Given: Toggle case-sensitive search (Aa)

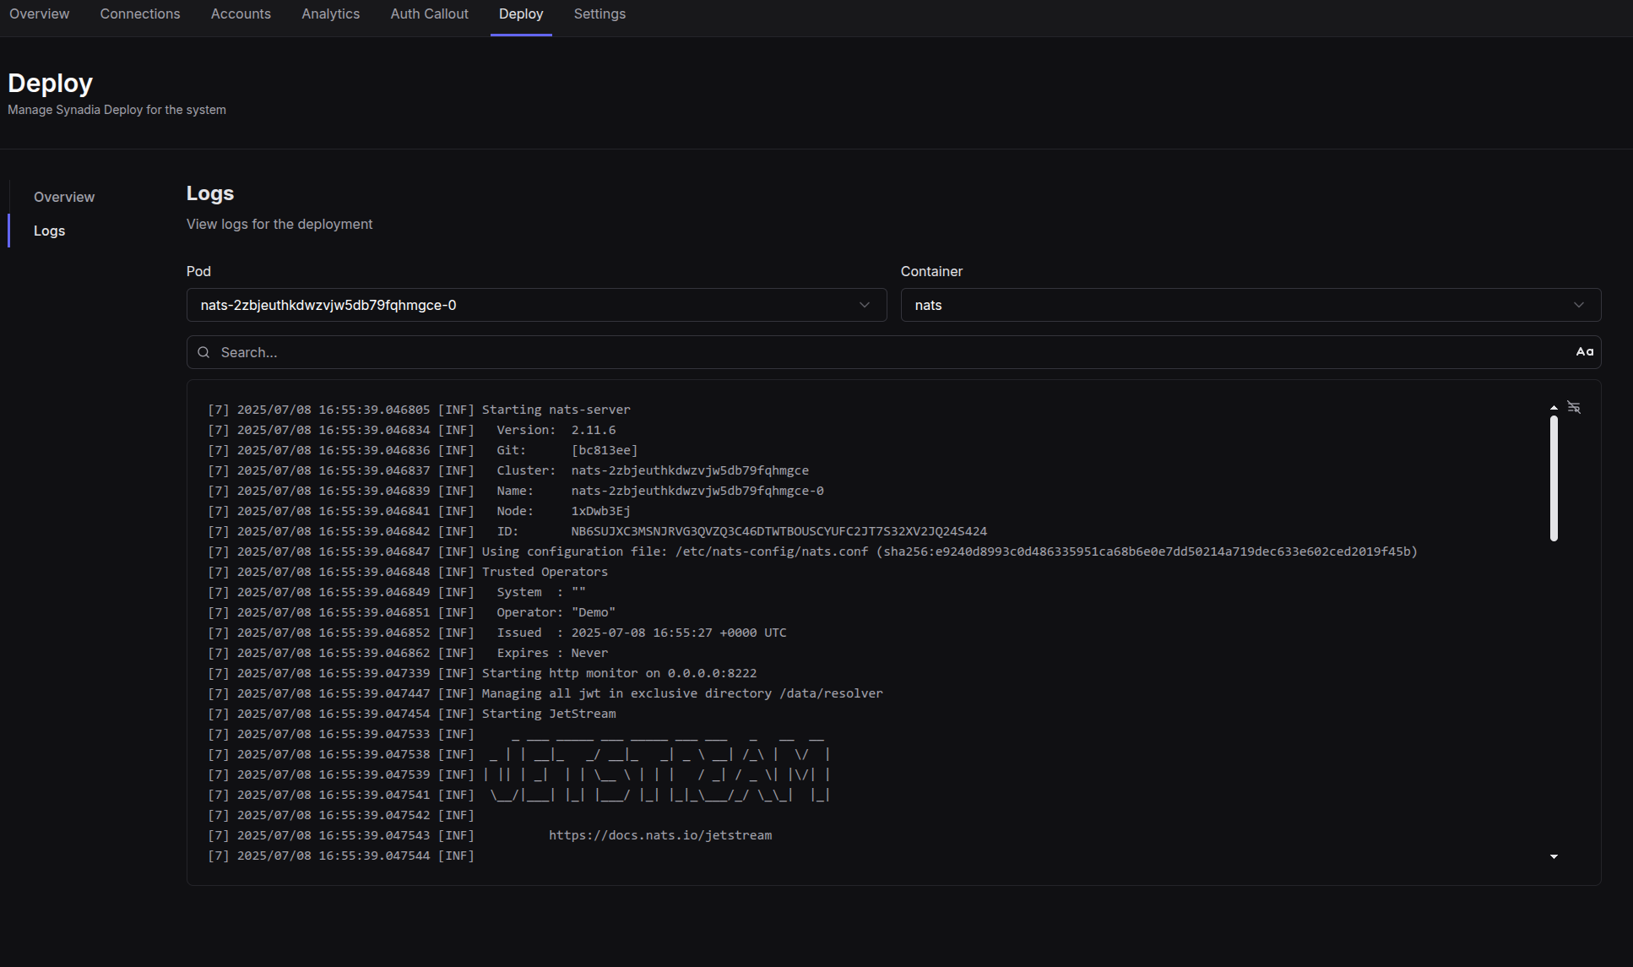Looking at the screenshot, I should coord(1585,352).
